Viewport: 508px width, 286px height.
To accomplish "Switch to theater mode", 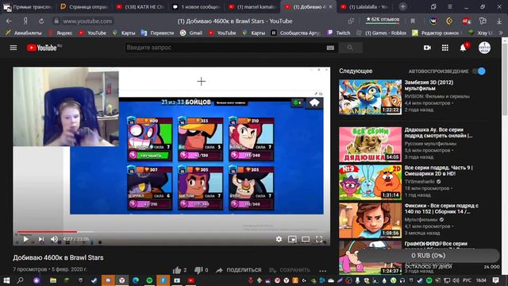I will coord(306,239).
